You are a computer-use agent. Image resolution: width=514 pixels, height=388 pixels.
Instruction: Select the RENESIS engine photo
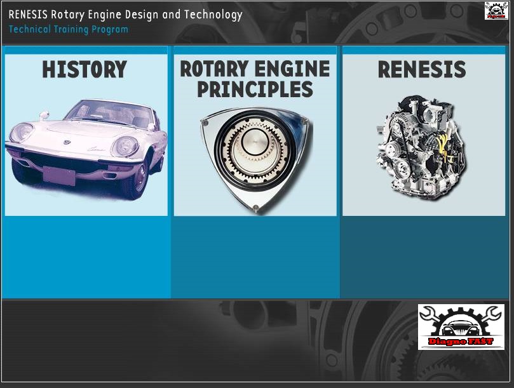(x=422, y=147)
